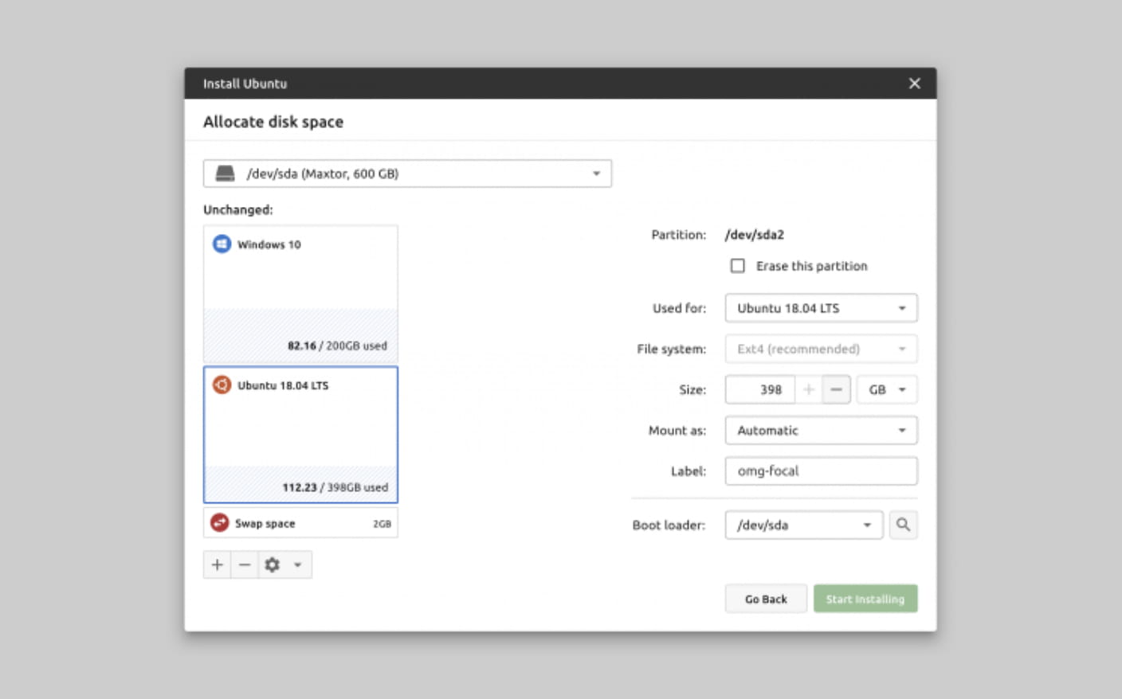Click the 2GB swap size text
Image resolution: width=1122 pixels, height=699 pixels.
point(382,524)
